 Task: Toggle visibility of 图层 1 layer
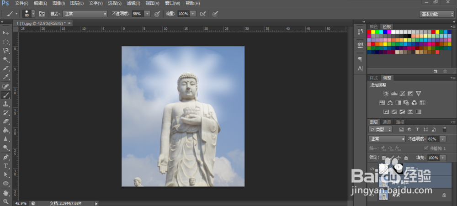(372, 169)
